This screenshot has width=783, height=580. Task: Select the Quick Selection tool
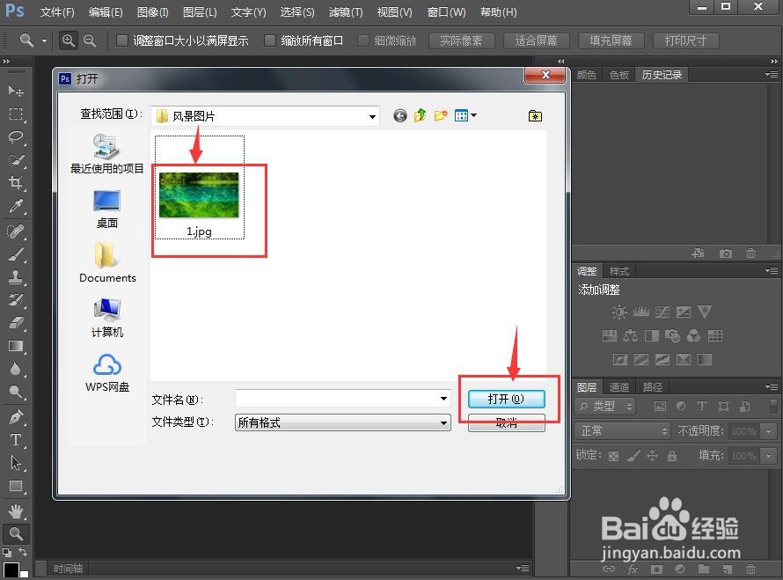coord(16,160)
